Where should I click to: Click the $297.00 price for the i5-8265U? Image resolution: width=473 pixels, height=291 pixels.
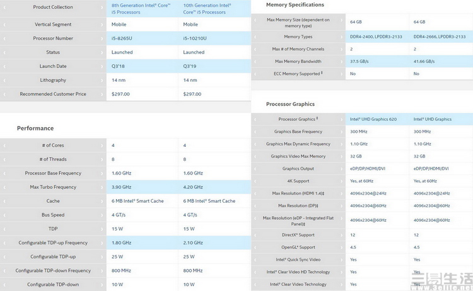pos(120,94)
